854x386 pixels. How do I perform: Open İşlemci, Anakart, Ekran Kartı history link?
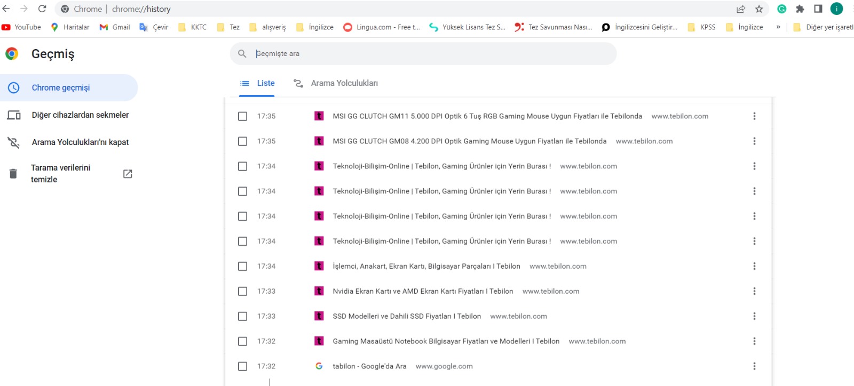point(426,266)
